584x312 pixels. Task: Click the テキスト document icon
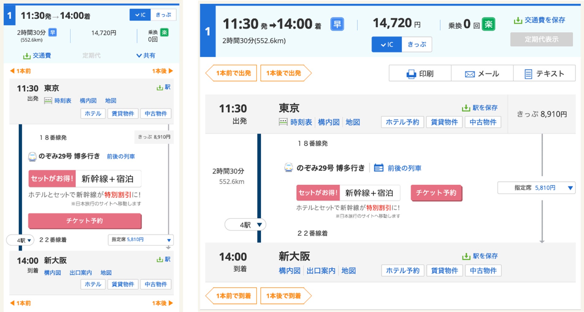[528, 74]
